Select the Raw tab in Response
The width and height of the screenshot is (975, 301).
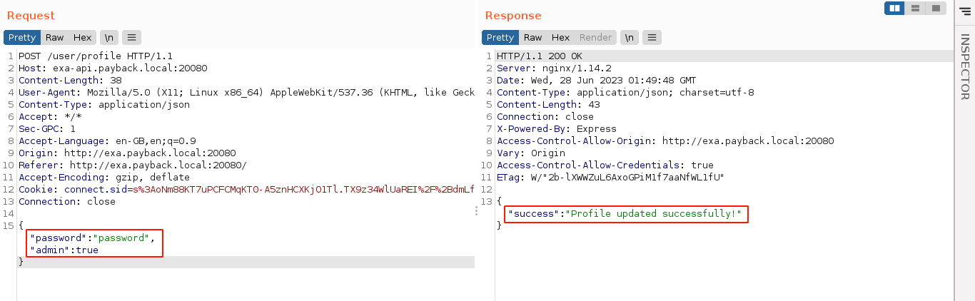tap(532, 37)
